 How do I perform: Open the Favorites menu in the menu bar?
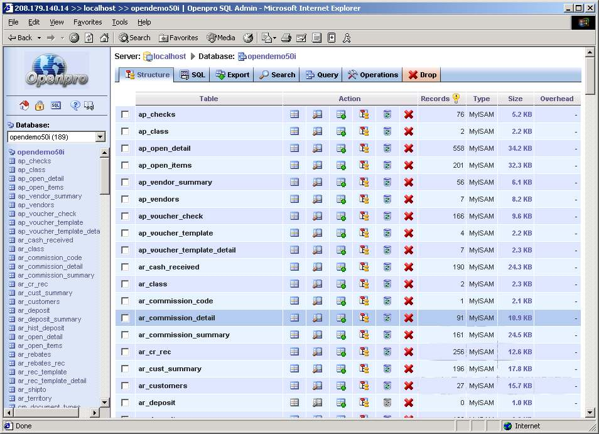87,22
